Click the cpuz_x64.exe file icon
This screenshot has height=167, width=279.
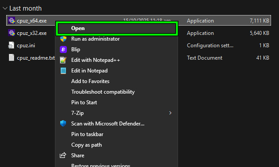pyautogui.click(x=12, y=21)
